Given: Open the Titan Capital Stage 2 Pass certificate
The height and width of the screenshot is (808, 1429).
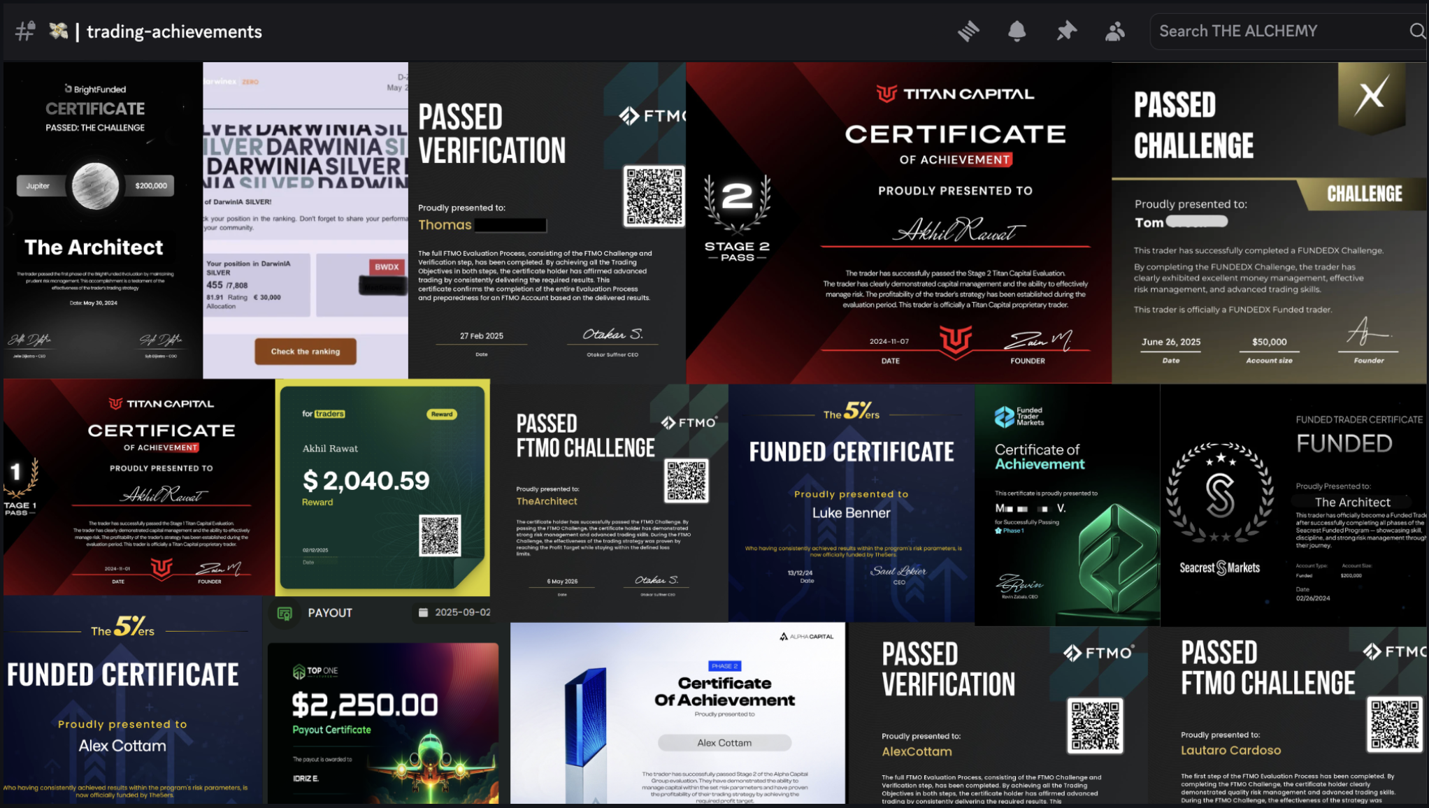Looking at the screenshot, I should [898, 222].
